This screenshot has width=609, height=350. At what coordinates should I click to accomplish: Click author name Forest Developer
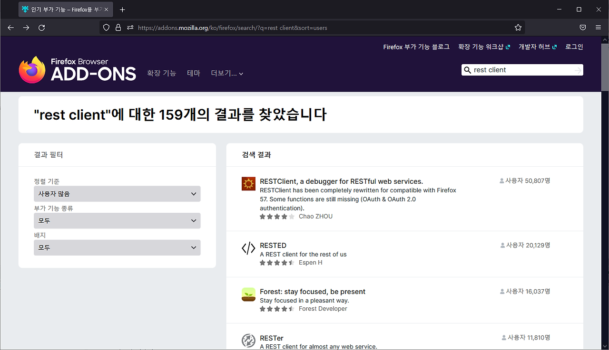tap(323, 309)
